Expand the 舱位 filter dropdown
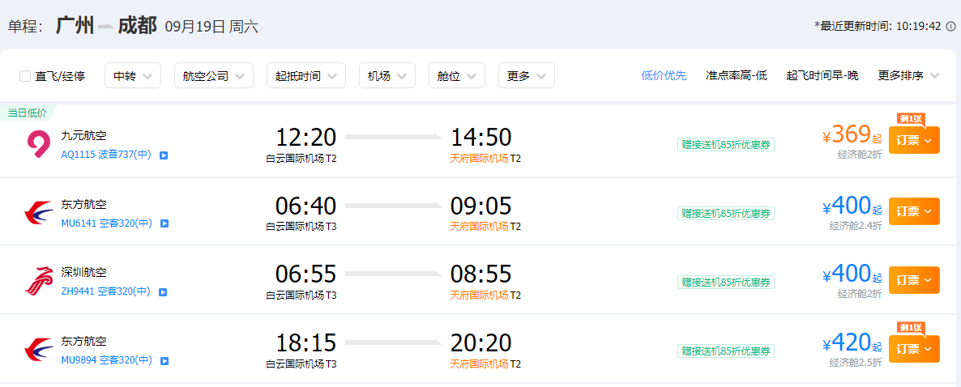The height and width of the screenshot is (387, 961). [x=457, y=76]
